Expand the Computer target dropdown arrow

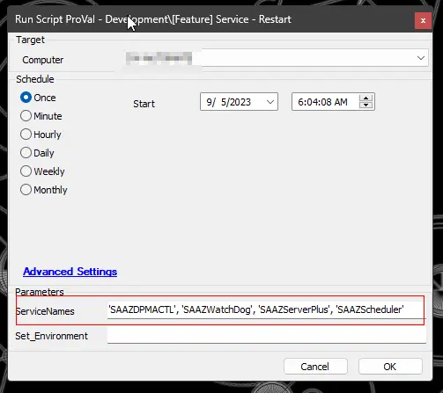pos(421,58)
